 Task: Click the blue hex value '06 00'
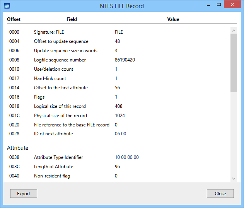[120, 134]
